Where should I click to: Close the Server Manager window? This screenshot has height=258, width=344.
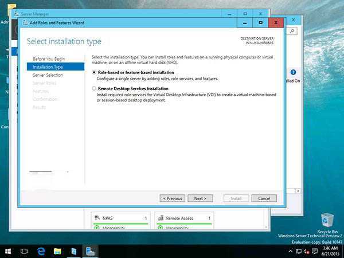point(260,14)
